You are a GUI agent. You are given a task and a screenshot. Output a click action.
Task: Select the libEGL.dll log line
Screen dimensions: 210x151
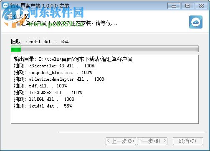(44, 99)
